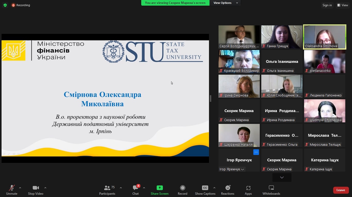352x197 pixels.
Task: Click the divider handle between screen and gallery
Action: click(x=211, y=98)
